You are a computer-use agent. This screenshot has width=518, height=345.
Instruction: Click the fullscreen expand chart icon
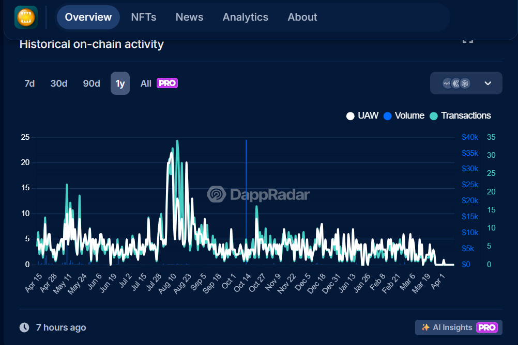click(467, 40)
